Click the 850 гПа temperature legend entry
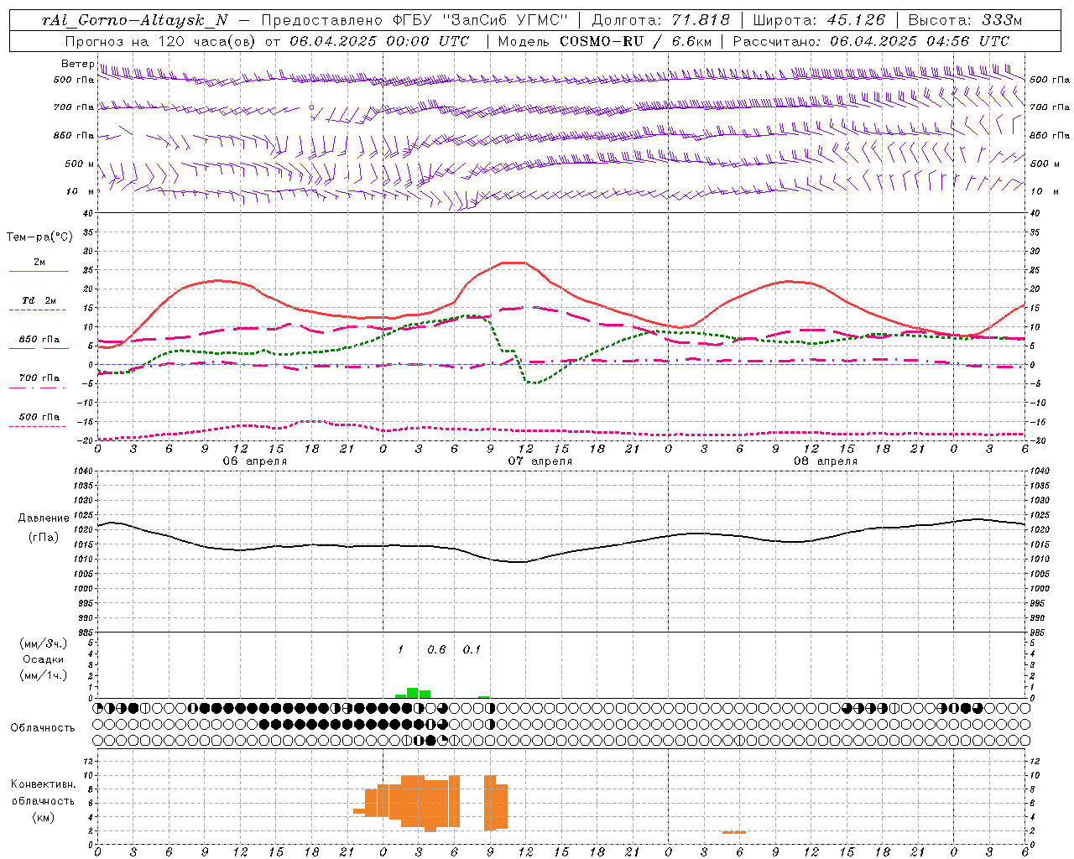Viewport: 1074px width, 859px height. tap(39, 340)
